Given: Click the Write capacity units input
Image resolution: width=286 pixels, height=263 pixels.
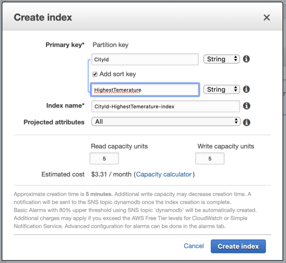Looking at the screenshot, I should pyautogui.click(x=210, y=159).
